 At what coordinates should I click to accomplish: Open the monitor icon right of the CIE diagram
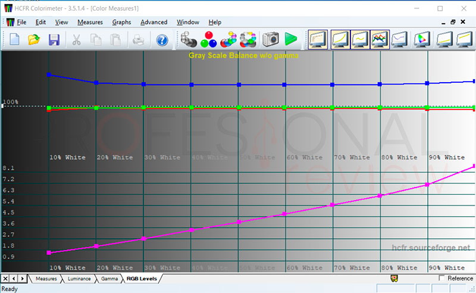pyautogui.click(x=444, y=39)
